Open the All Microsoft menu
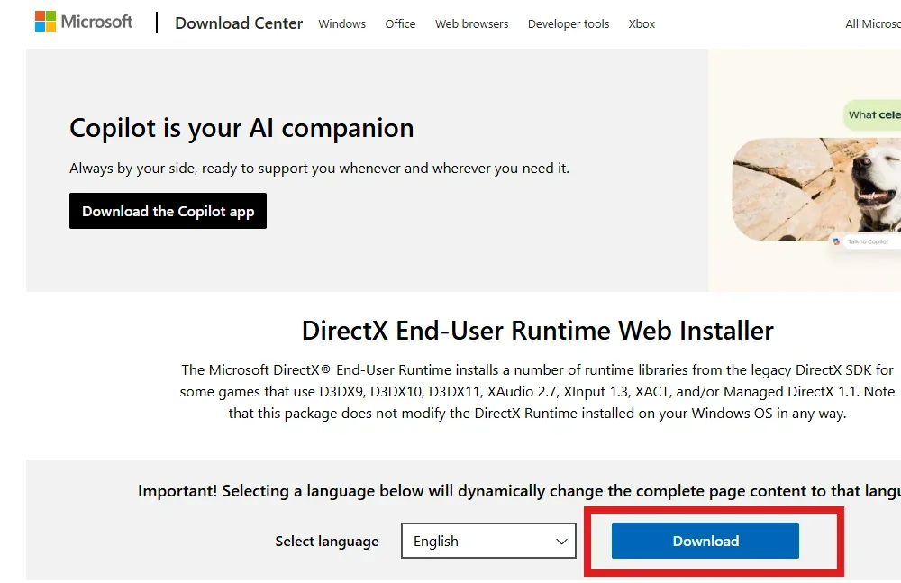 pyautogui.click(x=872, y=23)
